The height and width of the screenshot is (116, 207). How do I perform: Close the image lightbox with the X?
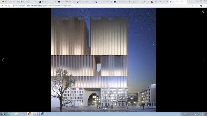pyautogui.click(x=202, y=12)
